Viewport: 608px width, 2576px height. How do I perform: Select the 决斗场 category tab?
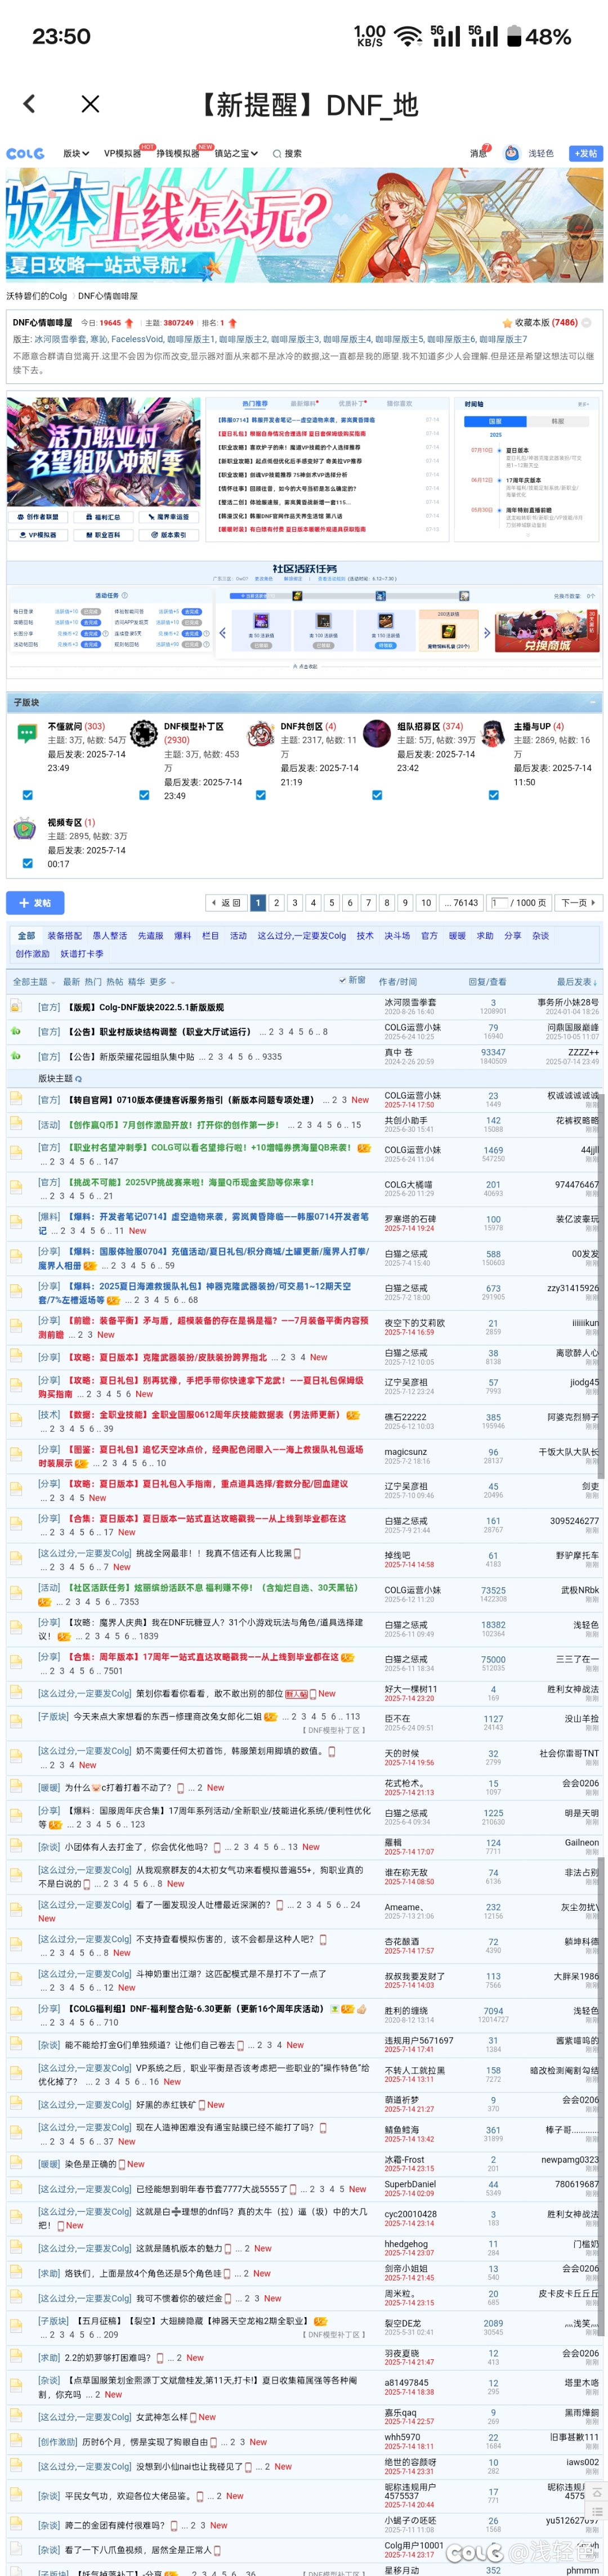tap(397, 936)
